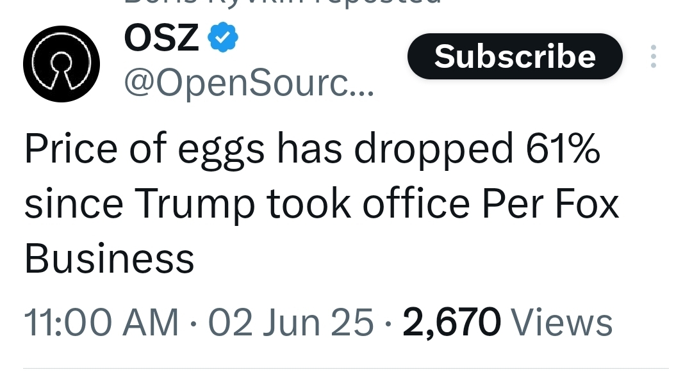Click the divider line below the timestamp
Screen dimensions: 692x377
click(346, 368)
